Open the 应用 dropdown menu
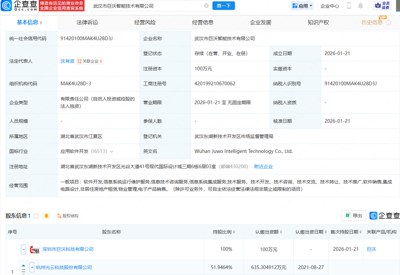Image resolution: width=400 pixels, height=275 pixels. [302, 6]
